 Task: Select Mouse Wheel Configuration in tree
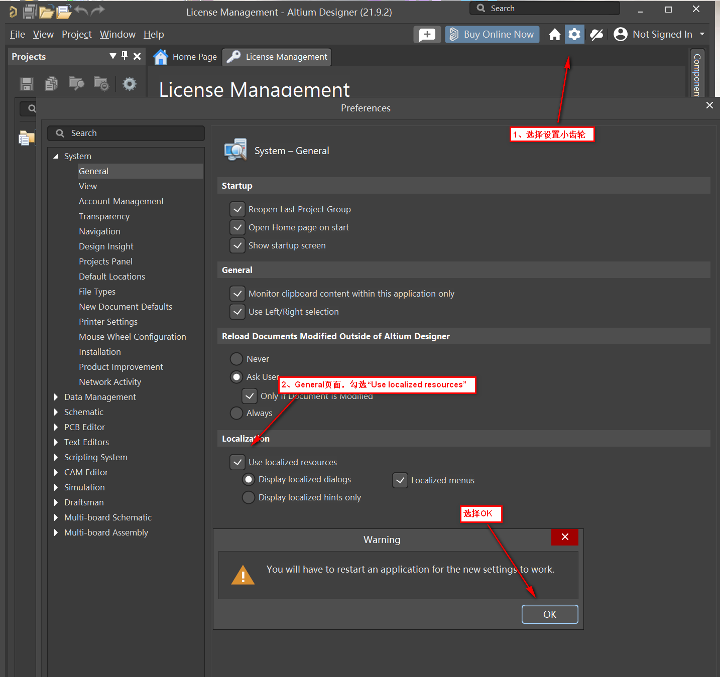(133, 337)
